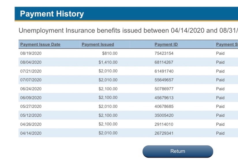Screen dimensions: 238x159
Task: Click payment ID 29114010
Action: point(164,124)
